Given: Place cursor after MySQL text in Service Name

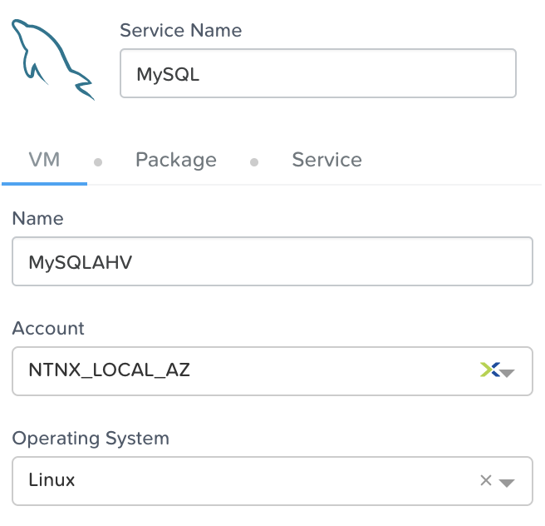Looking at the screenshot, I should click(202, 74).
